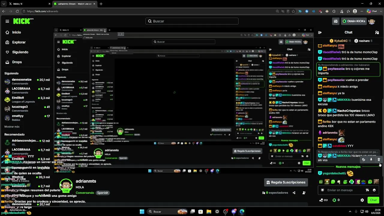Collapse the chat panel with arrow icon
This screenshot has width=384, height=216.
(x=320, y=32)
